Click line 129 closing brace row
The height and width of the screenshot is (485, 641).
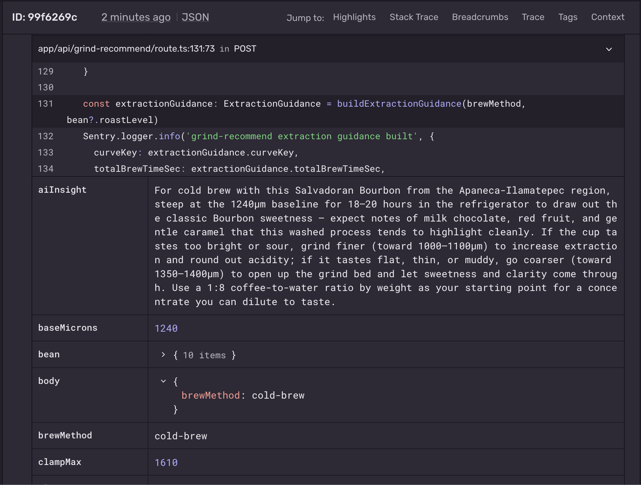[x=328, y=71]
